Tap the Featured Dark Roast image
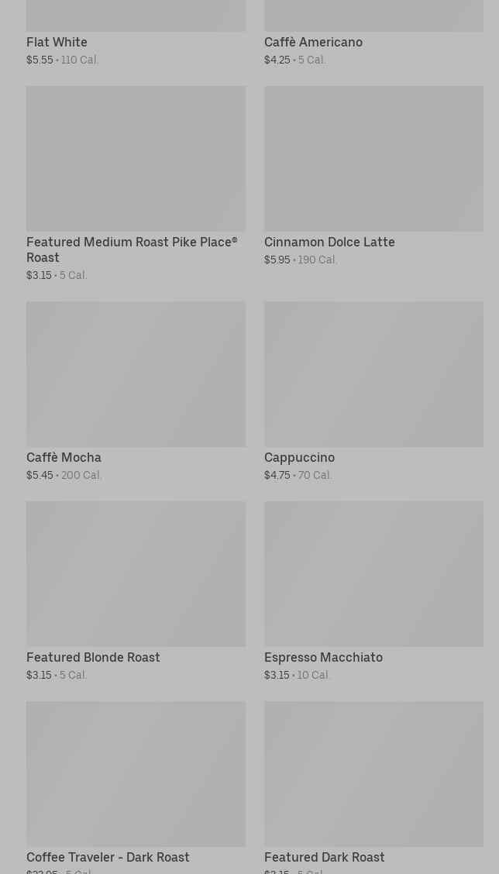The image size is (499, 874). (373, 773)
